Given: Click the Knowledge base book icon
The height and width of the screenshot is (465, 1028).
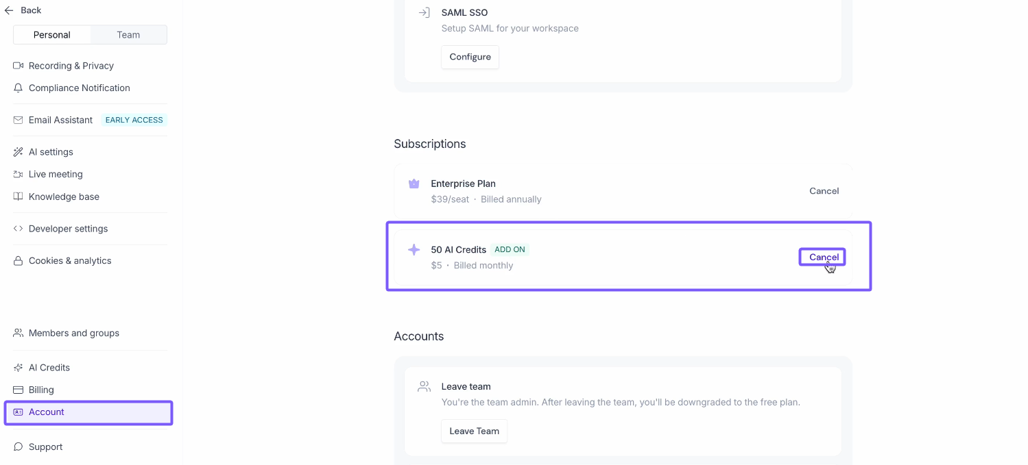Looking at the screenshot, I should (x=19, y=197).
